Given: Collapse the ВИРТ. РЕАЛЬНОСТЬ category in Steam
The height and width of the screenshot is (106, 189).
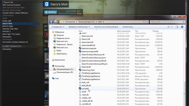Looking at the screenshot, I should 4,46.
